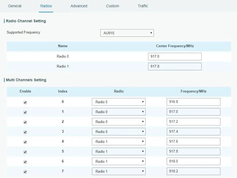
Task: Uncheck Enable on channel index 6
Action: point(25,162)
